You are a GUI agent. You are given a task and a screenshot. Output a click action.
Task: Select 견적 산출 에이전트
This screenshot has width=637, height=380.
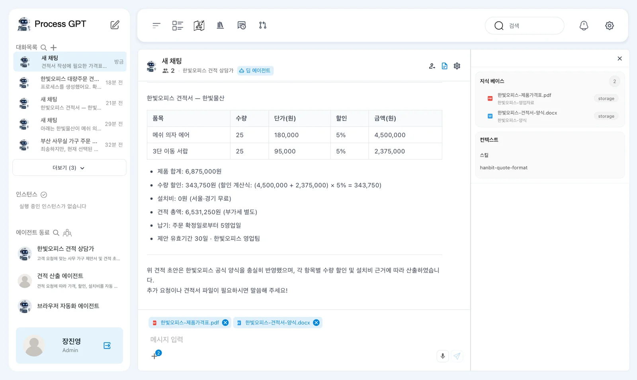pyautogui.click(x=69, y=281)
